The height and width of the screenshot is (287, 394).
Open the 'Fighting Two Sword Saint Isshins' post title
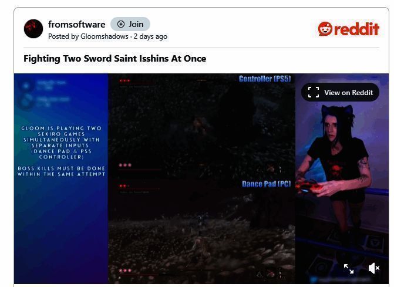click(x=115, y=59)
